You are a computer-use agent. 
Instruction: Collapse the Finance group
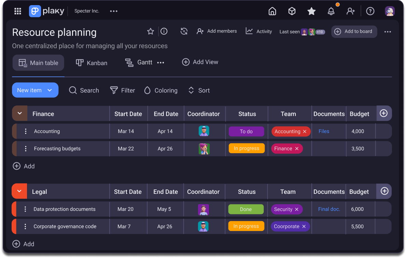click(19, 113)
